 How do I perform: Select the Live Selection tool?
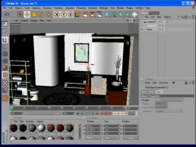[x=20, y=14]
